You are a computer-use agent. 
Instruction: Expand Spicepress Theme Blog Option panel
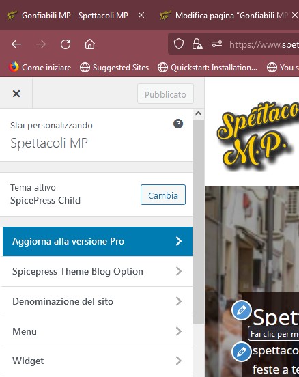pos(97,271)
